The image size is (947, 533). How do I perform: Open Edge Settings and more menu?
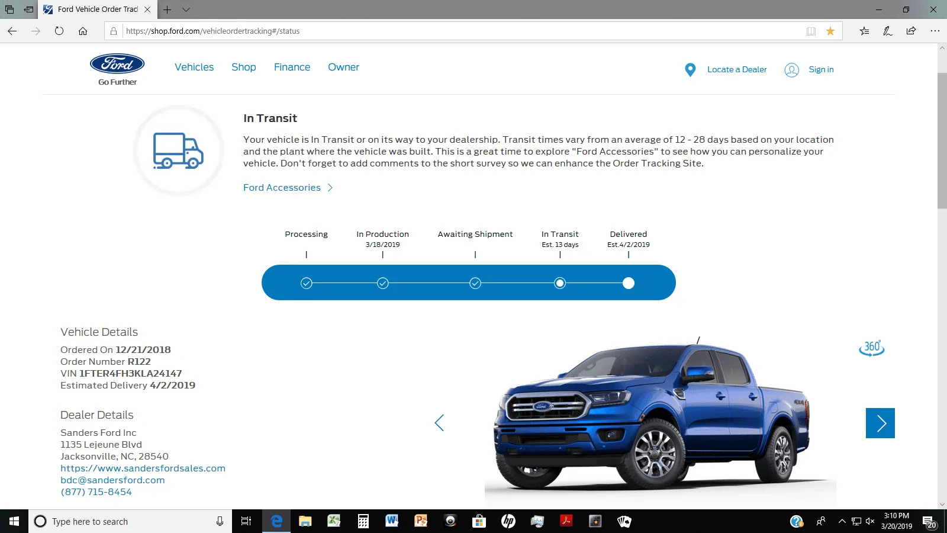[x=935, y=31]
